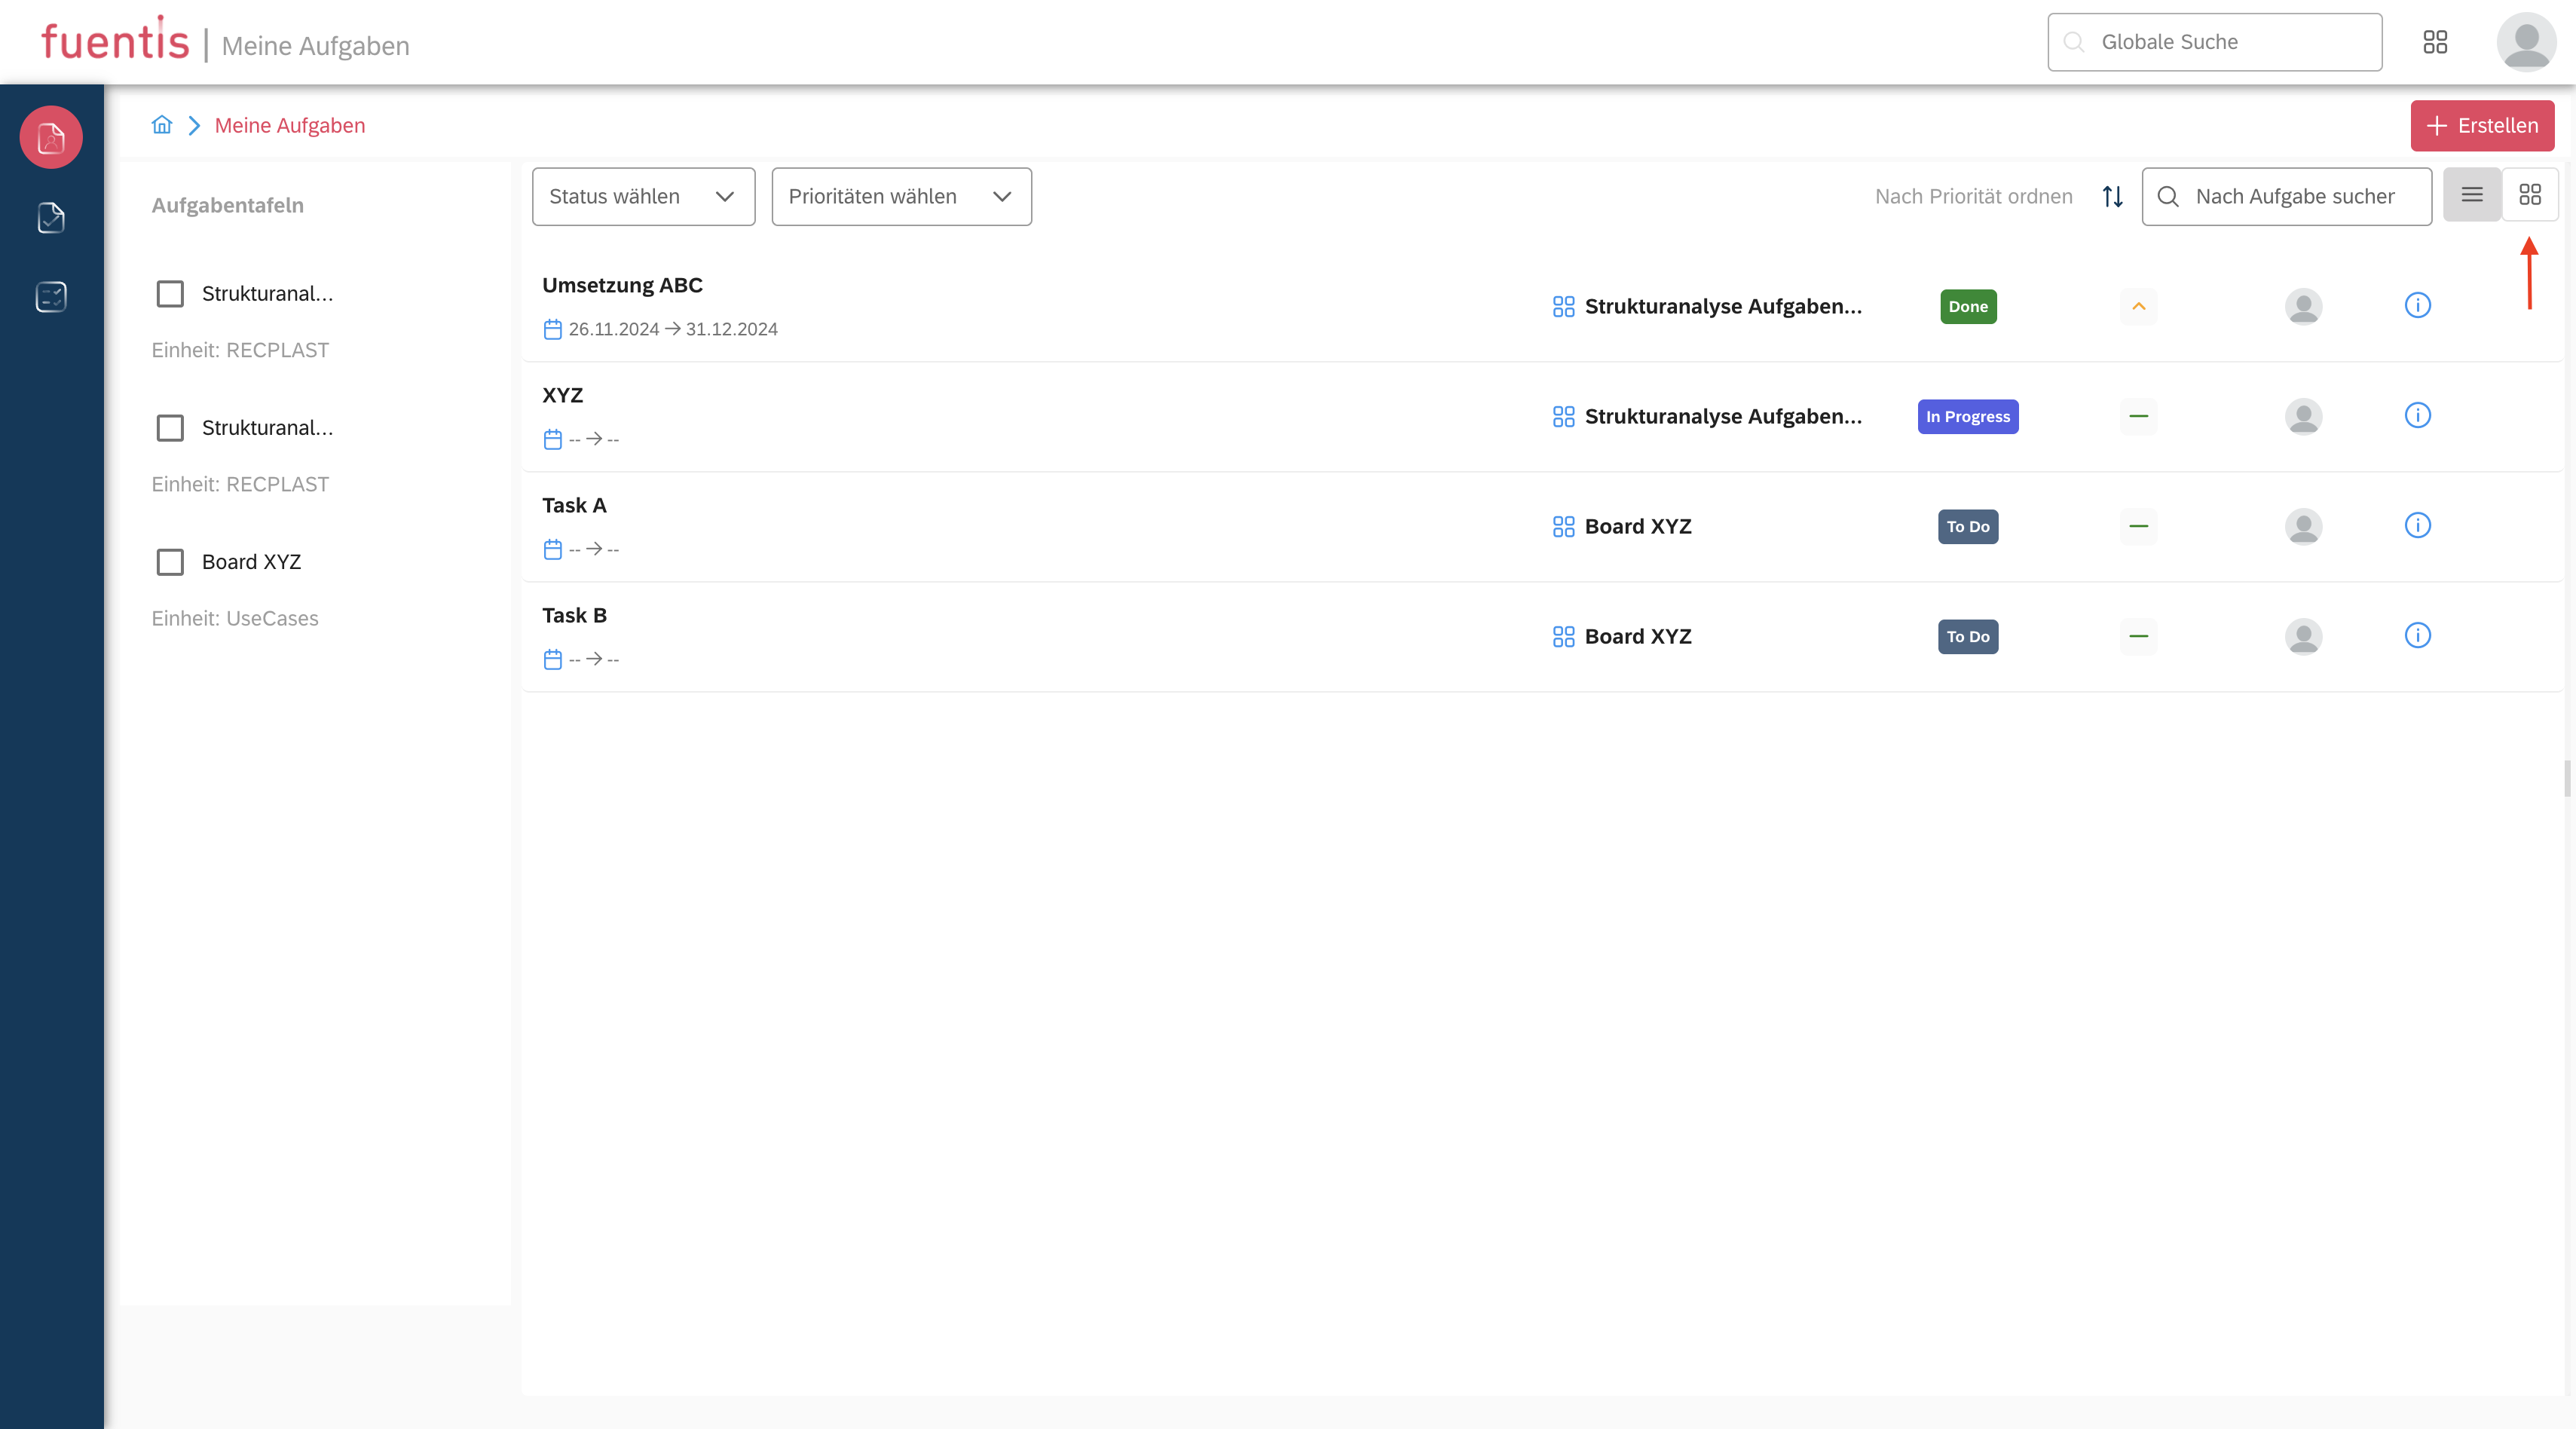Click Meine Aufgaben breadcrumb
Screen dimensions: 2576x1429
[x=290, y=125]
